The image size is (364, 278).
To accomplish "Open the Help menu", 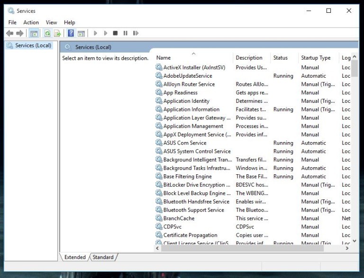I will 69,23.
